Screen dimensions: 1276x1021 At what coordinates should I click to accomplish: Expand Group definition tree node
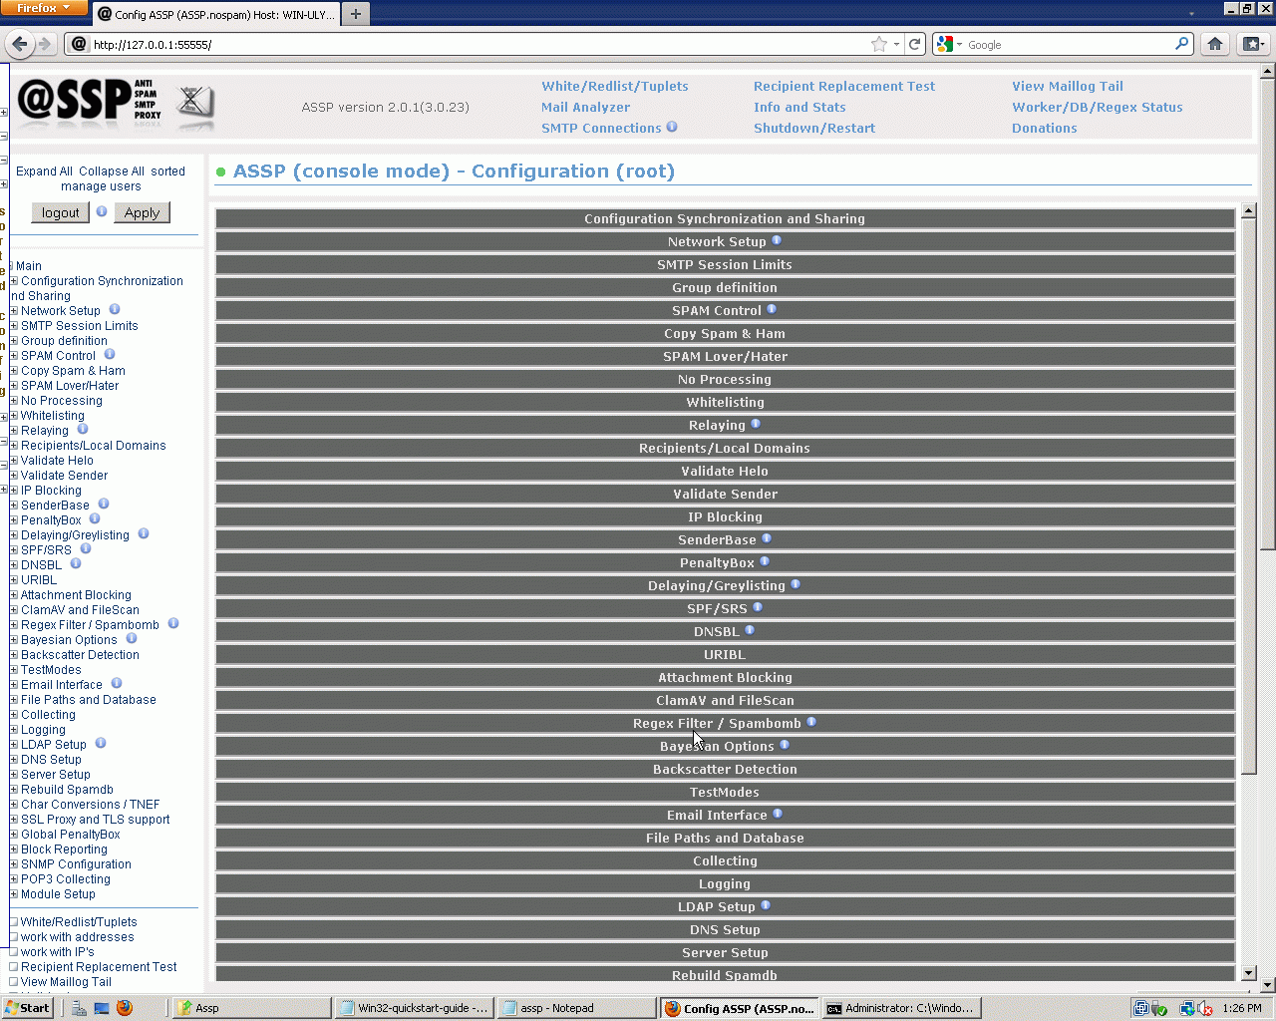coord(14,341)
